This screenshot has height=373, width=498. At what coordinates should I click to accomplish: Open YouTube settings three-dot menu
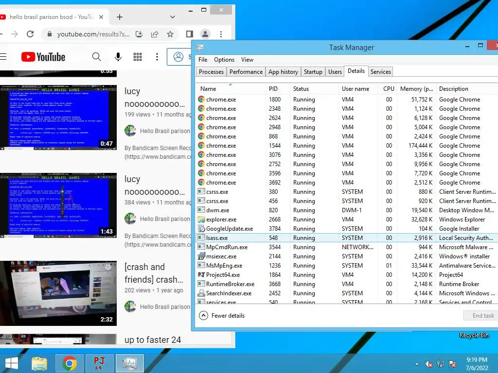click(x=157, y=57)
